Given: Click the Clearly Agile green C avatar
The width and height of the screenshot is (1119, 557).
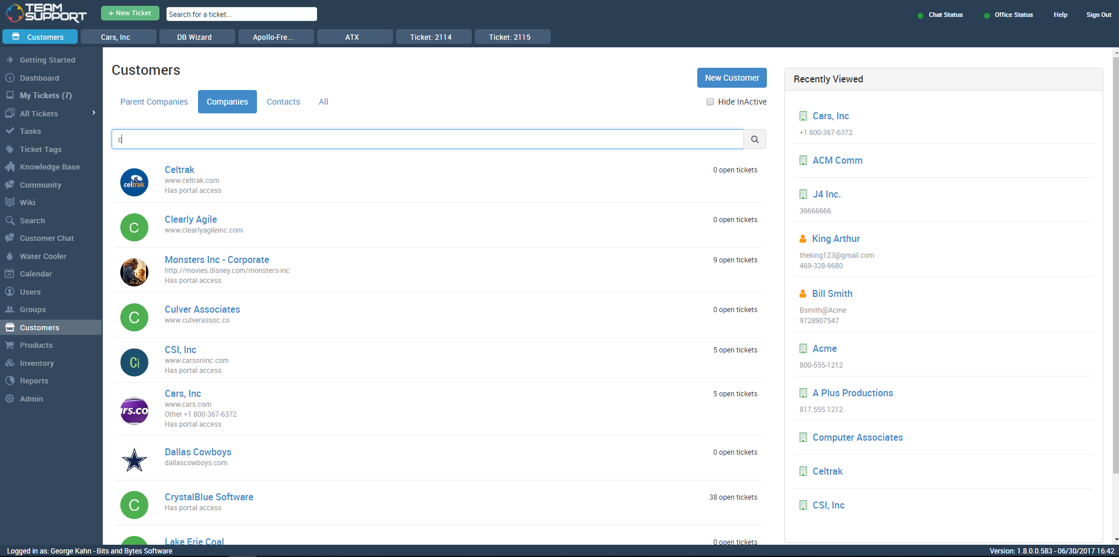Looking at the screenshot, I should coord(134,227).
